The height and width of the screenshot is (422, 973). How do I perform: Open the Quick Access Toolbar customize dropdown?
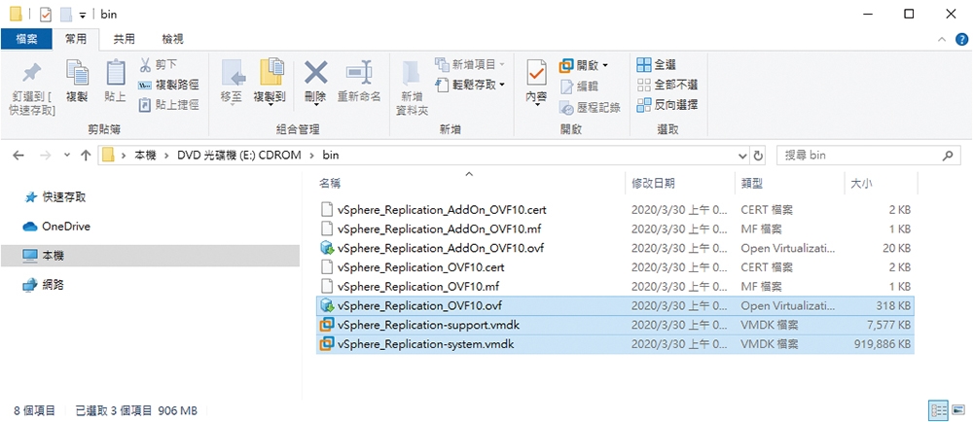83,15
